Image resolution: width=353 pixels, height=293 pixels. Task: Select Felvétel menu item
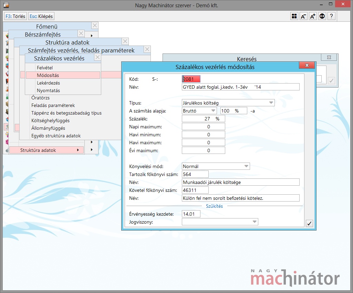point(63,68)
